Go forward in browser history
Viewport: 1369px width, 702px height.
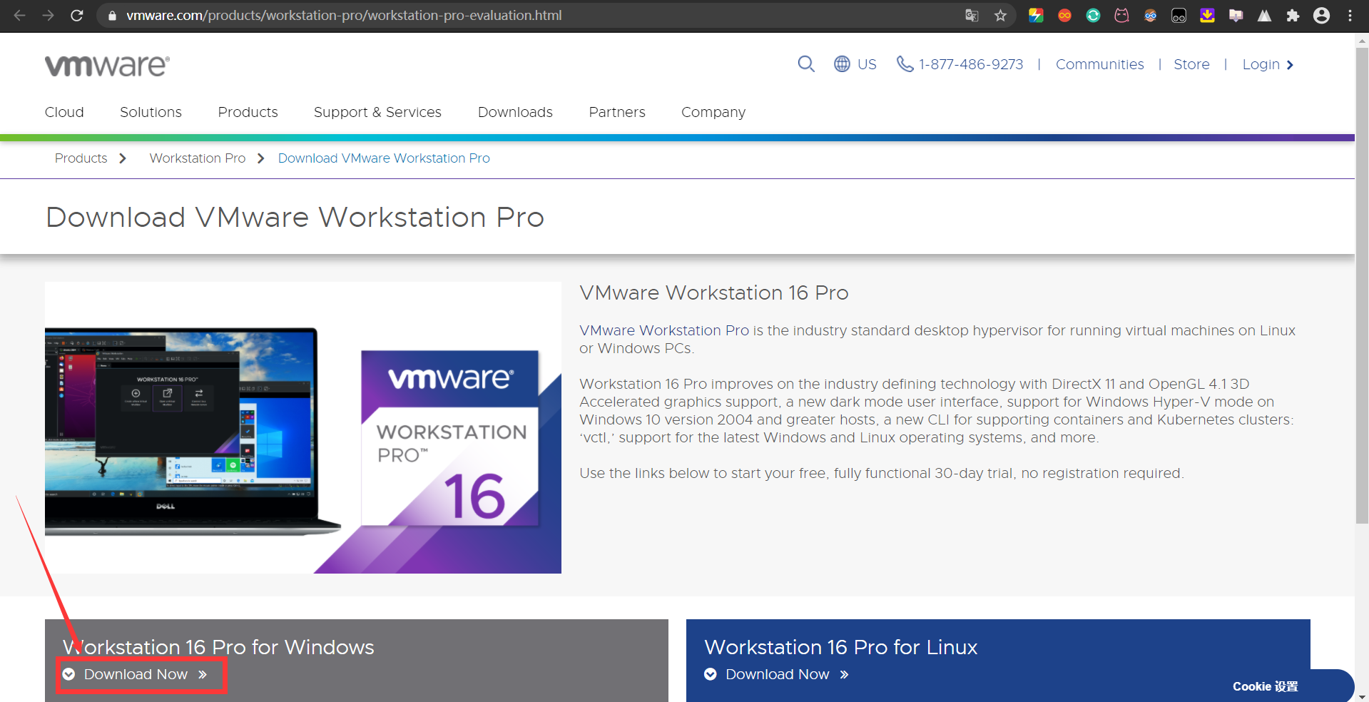[x=48, y=15]
